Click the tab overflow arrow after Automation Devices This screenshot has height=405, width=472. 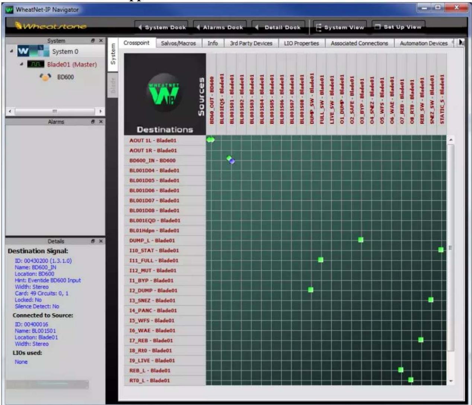[x=462, y=43]
